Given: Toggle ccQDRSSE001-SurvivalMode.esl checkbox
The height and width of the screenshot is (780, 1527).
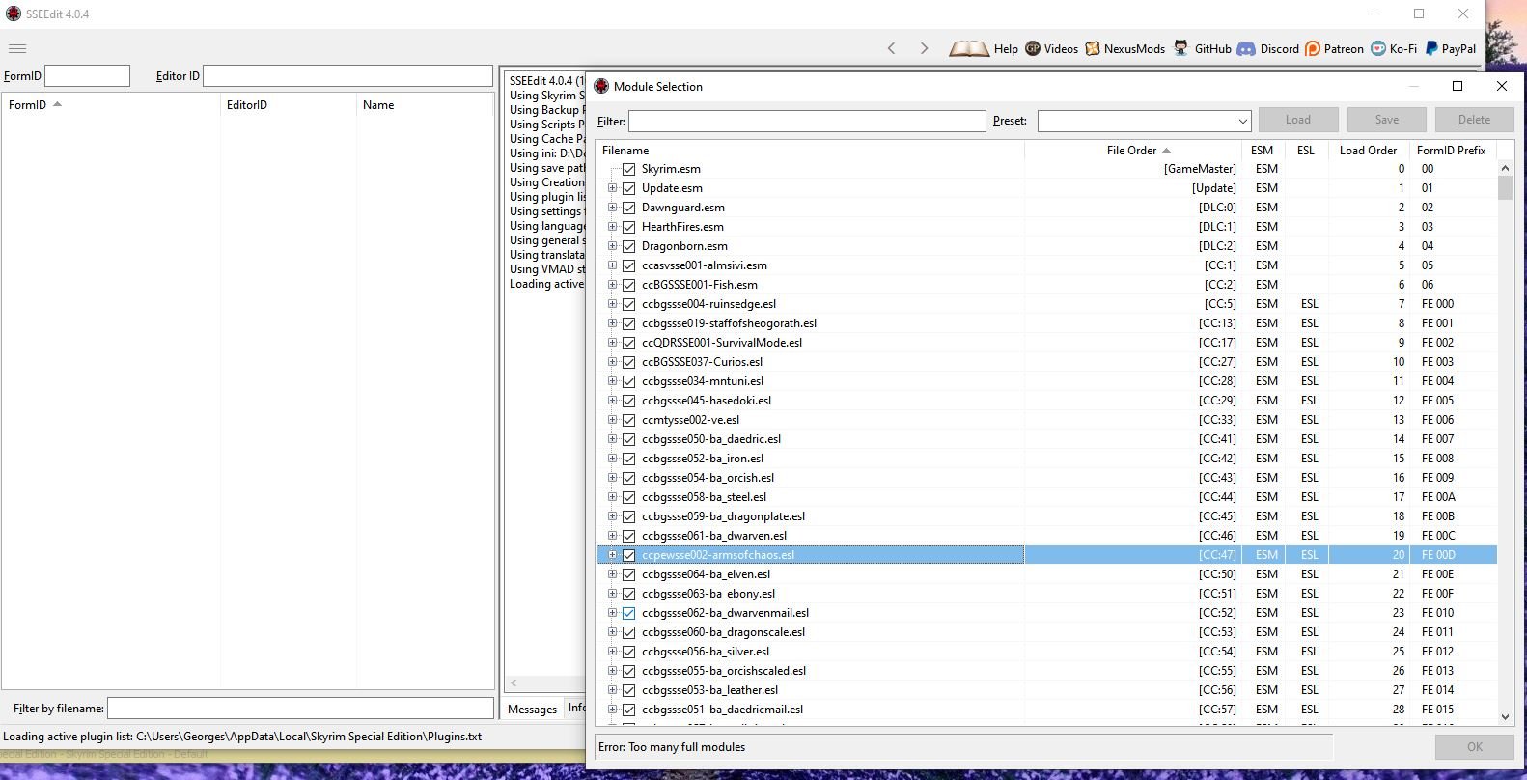Looking at the screenshot, I should (629, 343).
